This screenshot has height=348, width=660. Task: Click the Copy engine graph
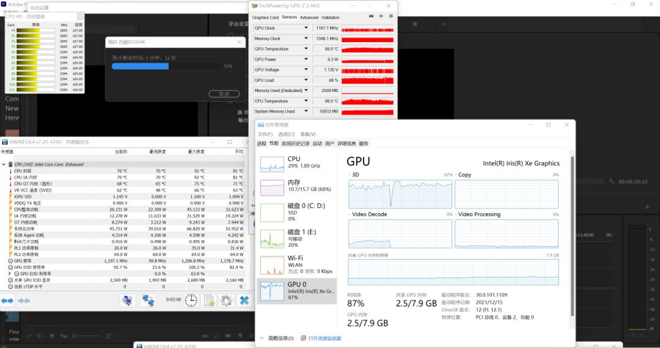coord(507,194)
